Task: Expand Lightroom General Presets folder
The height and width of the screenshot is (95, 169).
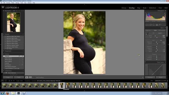Action: tap(5, 45)
